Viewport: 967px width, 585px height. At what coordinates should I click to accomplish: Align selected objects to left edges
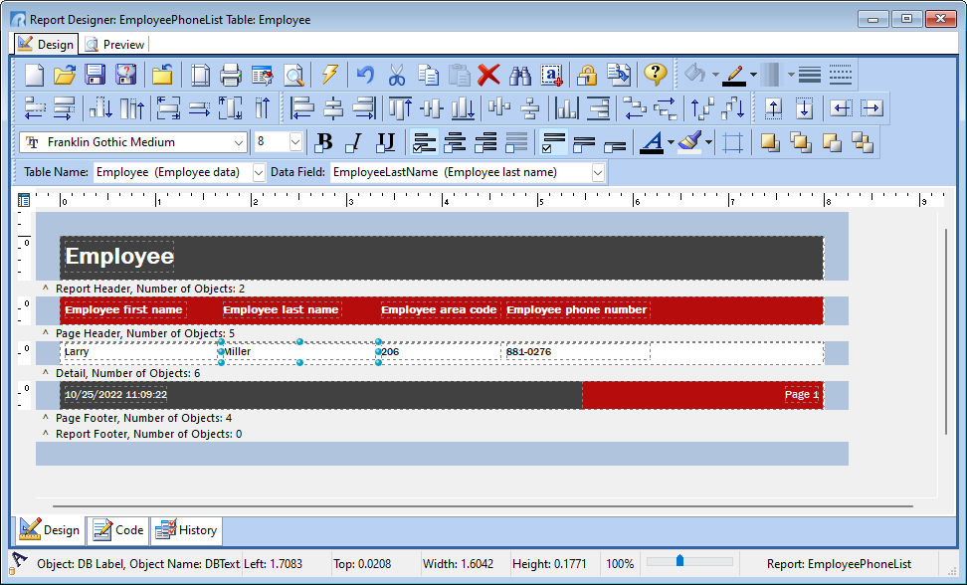tap(302, 108)
